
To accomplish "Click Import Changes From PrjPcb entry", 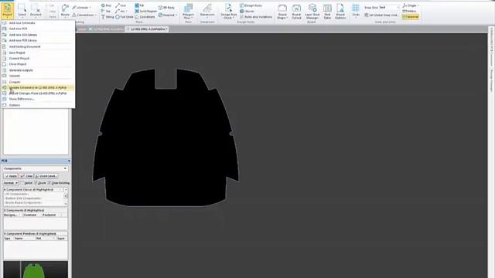I will (38, 93).
